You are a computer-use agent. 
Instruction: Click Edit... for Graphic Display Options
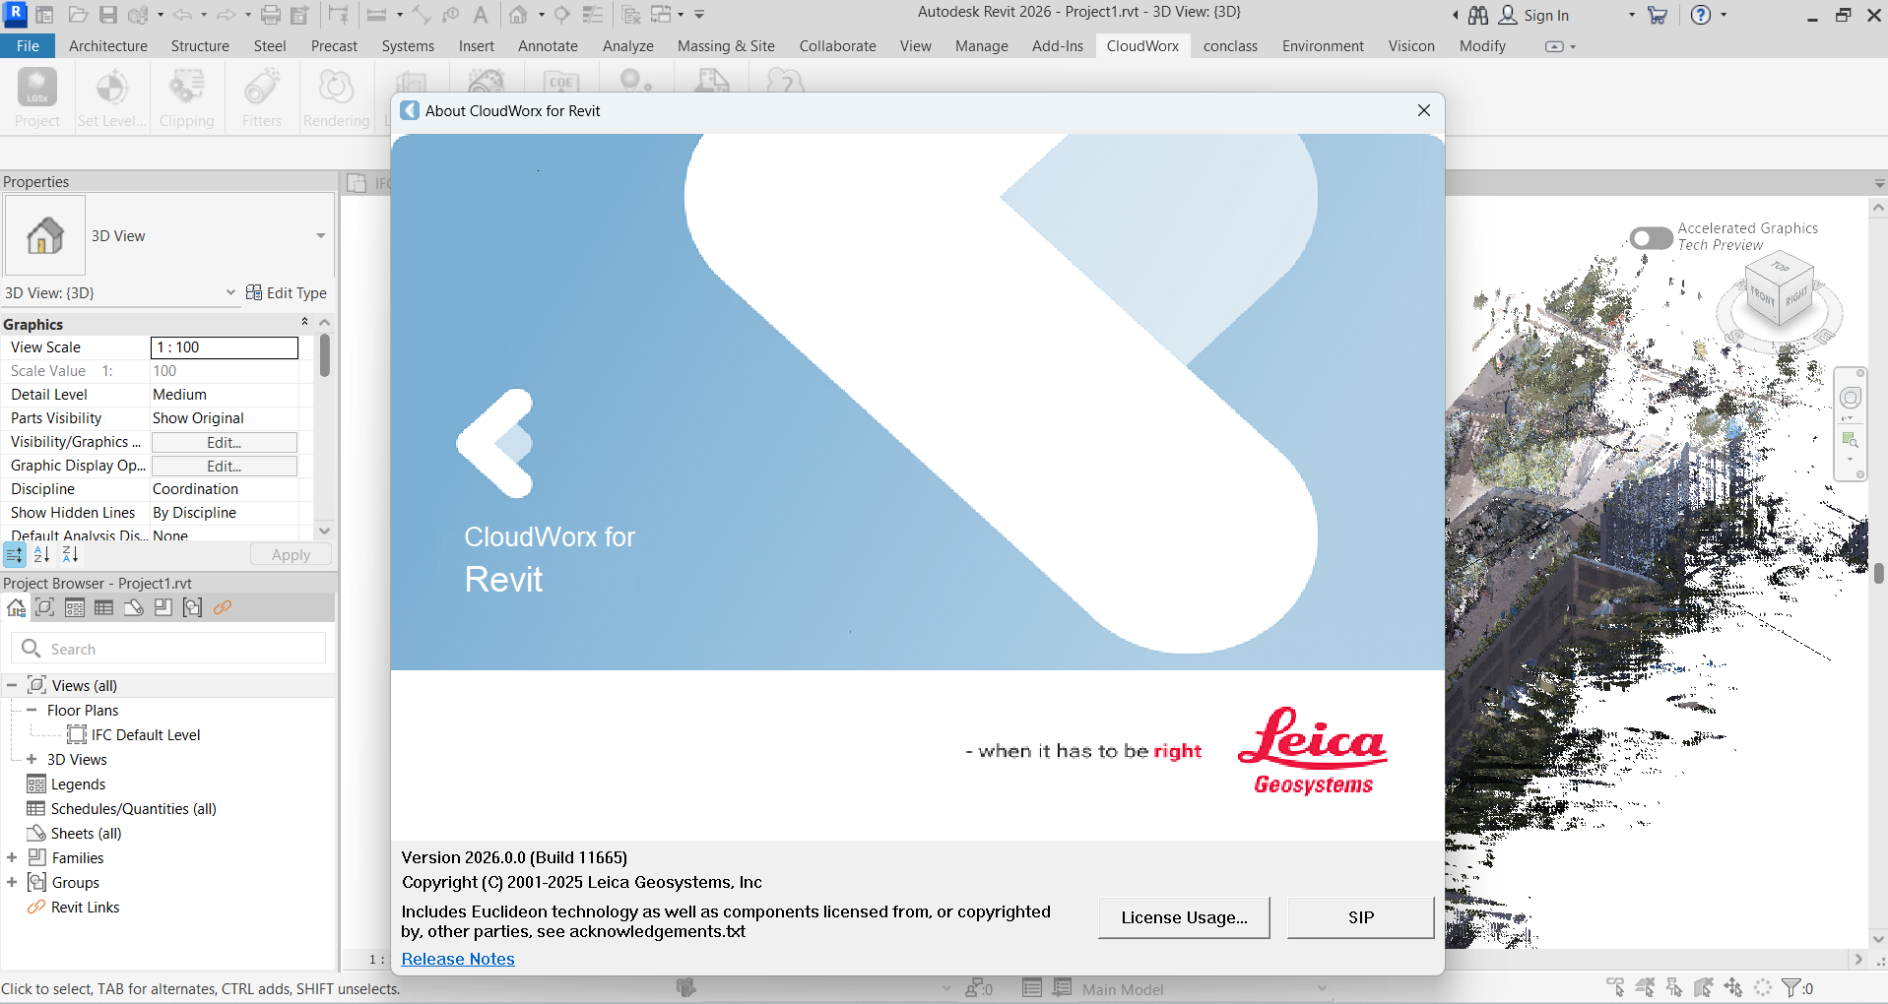[224, 466]
